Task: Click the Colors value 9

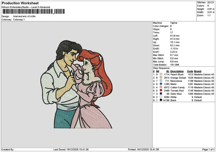Action: coord(208,6)
